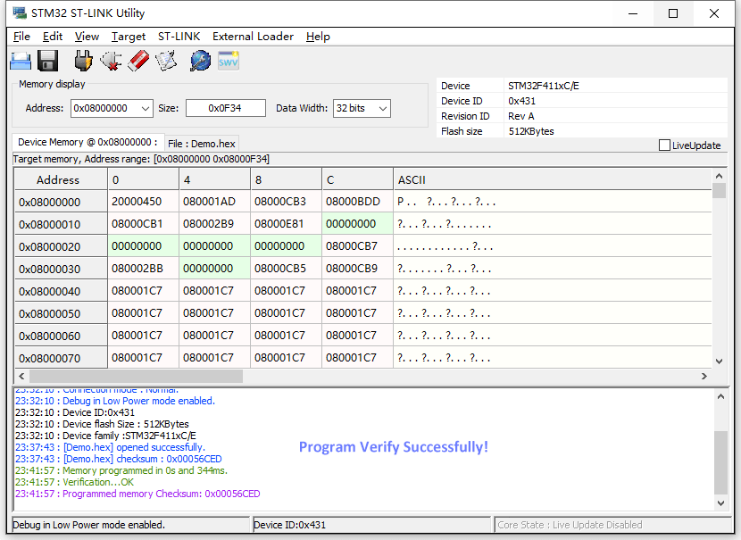The image size is (741, 540).
Task: Click the 'Programmed memory Checksum' log line
Action: 137,494
